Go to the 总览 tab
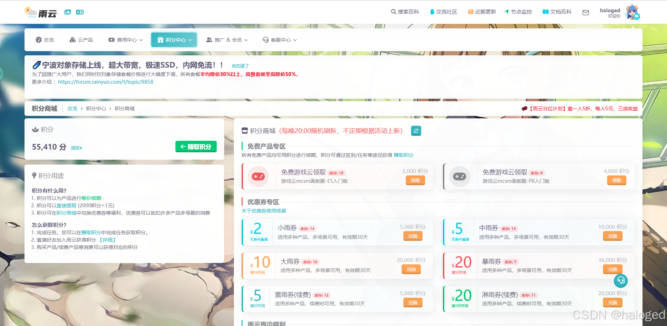Screen dimensions: 667x326 point(45,40)
